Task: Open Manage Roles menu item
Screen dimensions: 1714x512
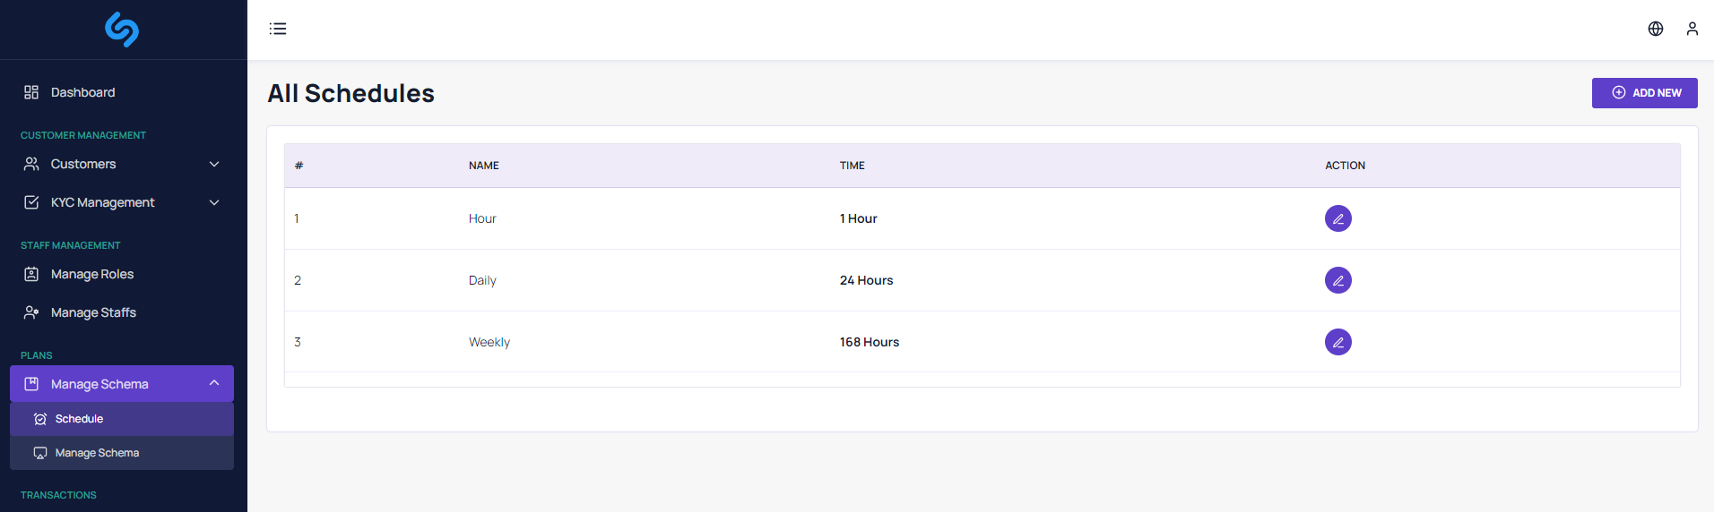Action: tap(91, 274)
